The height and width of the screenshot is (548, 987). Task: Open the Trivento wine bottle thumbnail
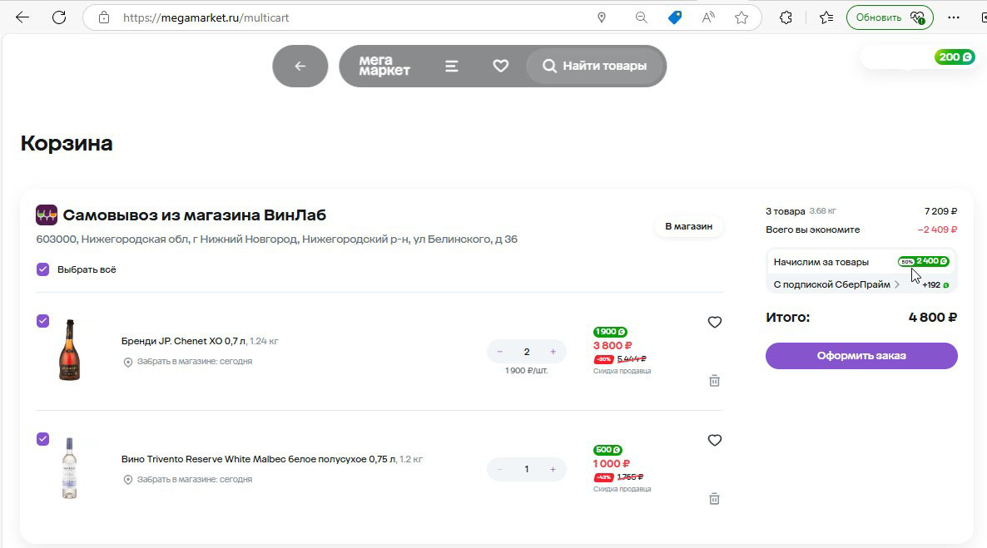tap(69, 468)
